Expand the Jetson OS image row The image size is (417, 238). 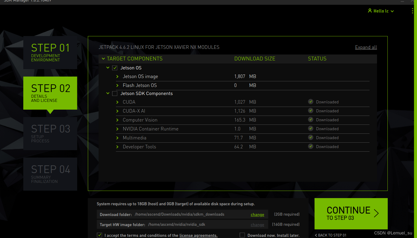point(117,77)
